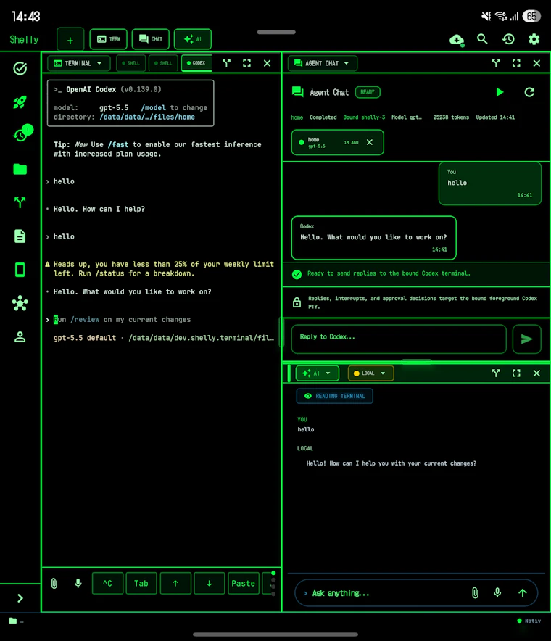Open settings gear icon in top bar
The width and height of the screenshot is (551, 641).
[534, 39]
